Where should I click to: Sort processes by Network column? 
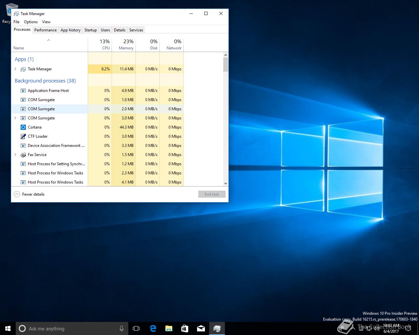click(172, 45)
